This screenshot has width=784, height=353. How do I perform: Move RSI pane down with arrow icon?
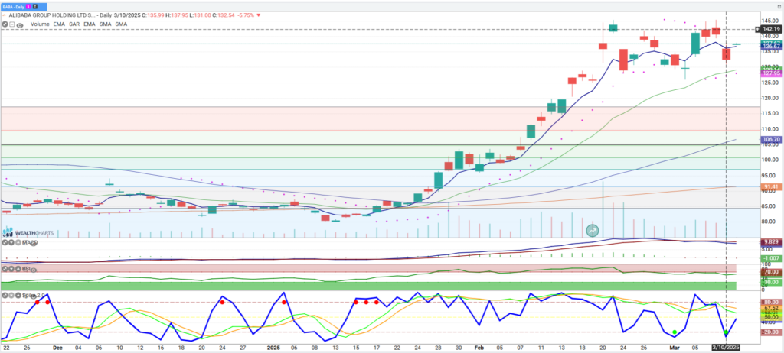(11, 269)
